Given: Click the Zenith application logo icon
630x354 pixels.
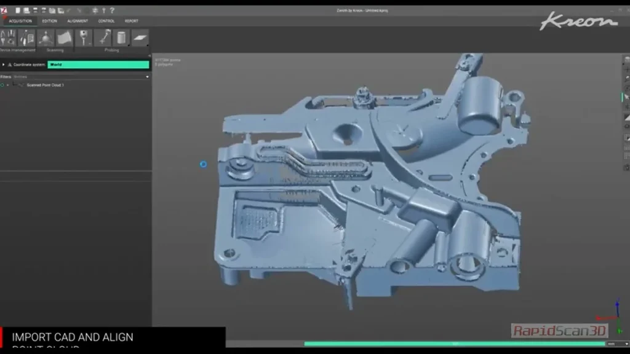Looking at the screenshot, I should tap(4, 10).
